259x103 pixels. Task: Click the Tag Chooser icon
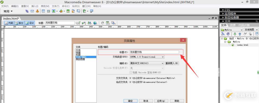pos(92,11)
